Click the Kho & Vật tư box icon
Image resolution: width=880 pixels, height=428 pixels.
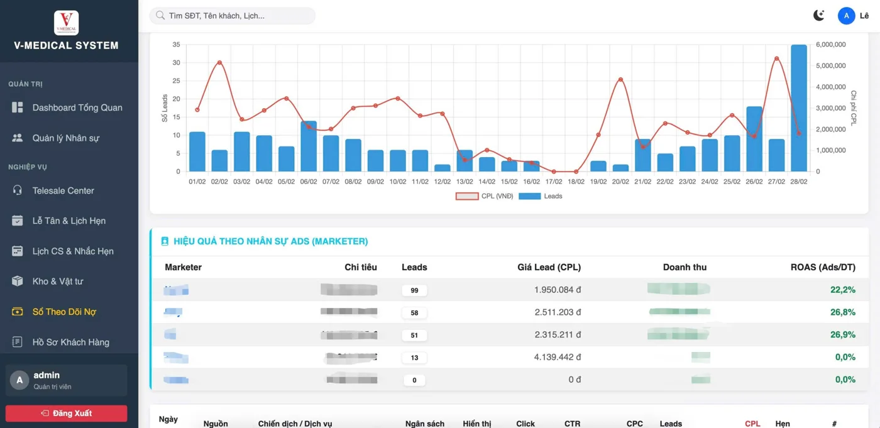tap(18, 281)
